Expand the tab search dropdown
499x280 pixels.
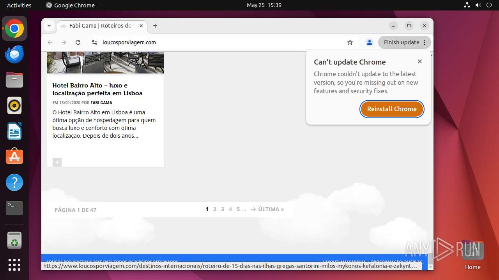click(49, 26)
